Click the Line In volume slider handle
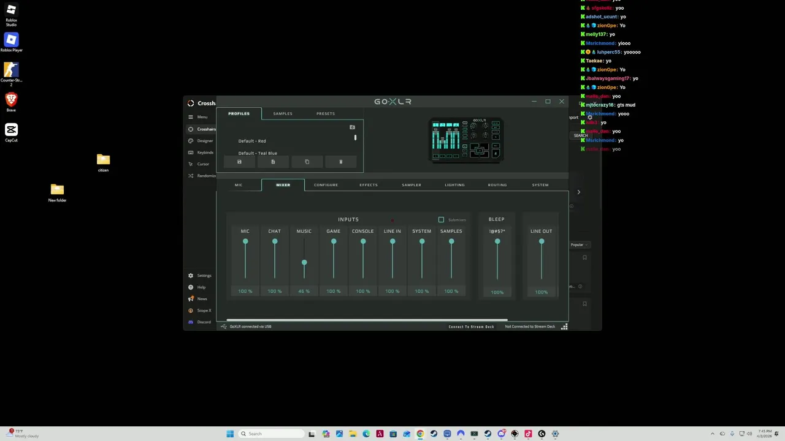 pos(392,242)
